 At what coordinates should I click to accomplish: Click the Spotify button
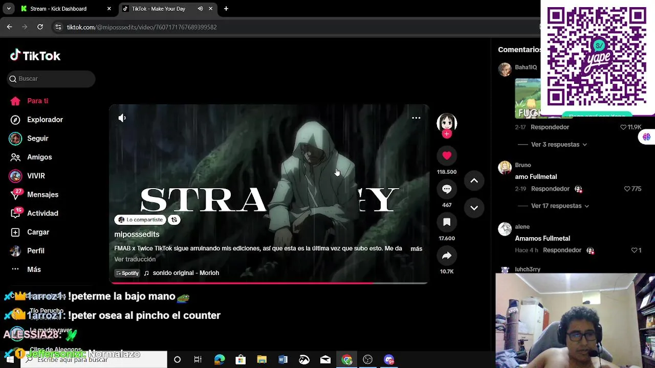(x=127, y=273)
